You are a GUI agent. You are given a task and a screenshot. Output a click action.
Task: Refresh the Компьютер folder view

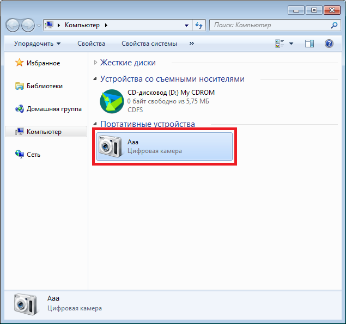199,25
